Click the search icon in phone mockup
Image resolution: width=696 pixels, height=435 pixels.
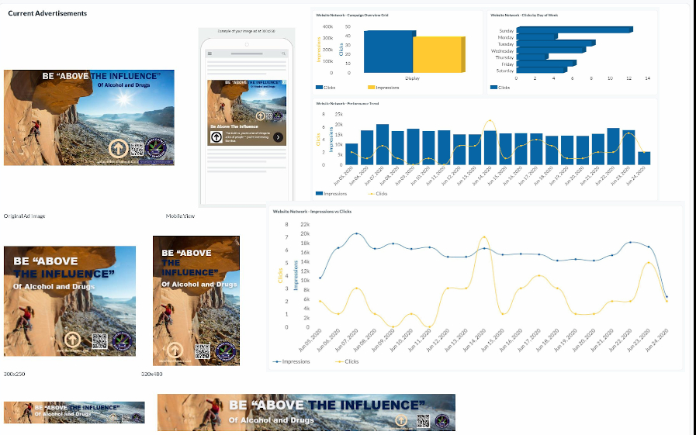(283, 54)
